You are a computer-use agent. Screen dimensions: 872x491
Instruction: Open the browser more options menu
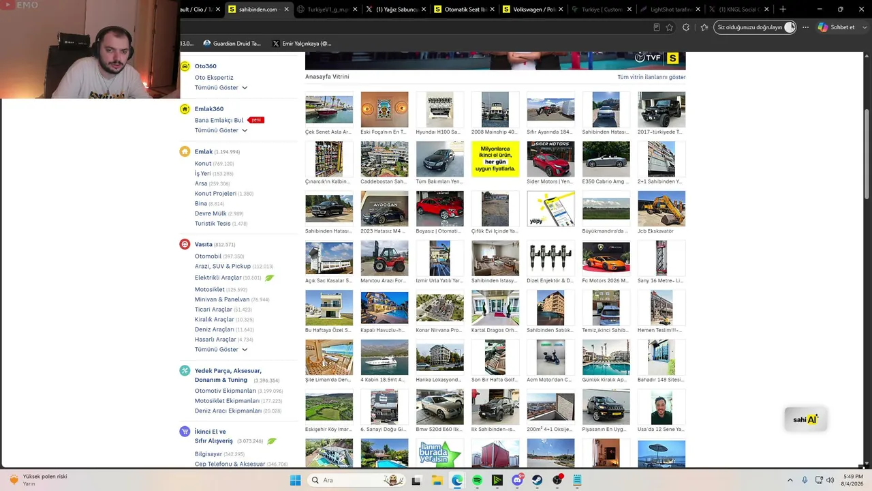805,27
